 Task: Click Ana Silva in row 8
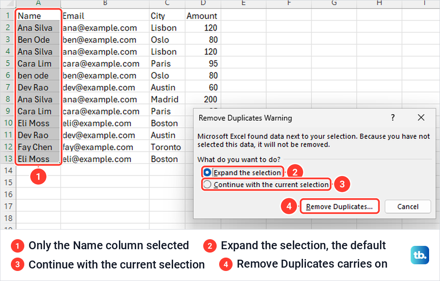(x=39, y=99)
